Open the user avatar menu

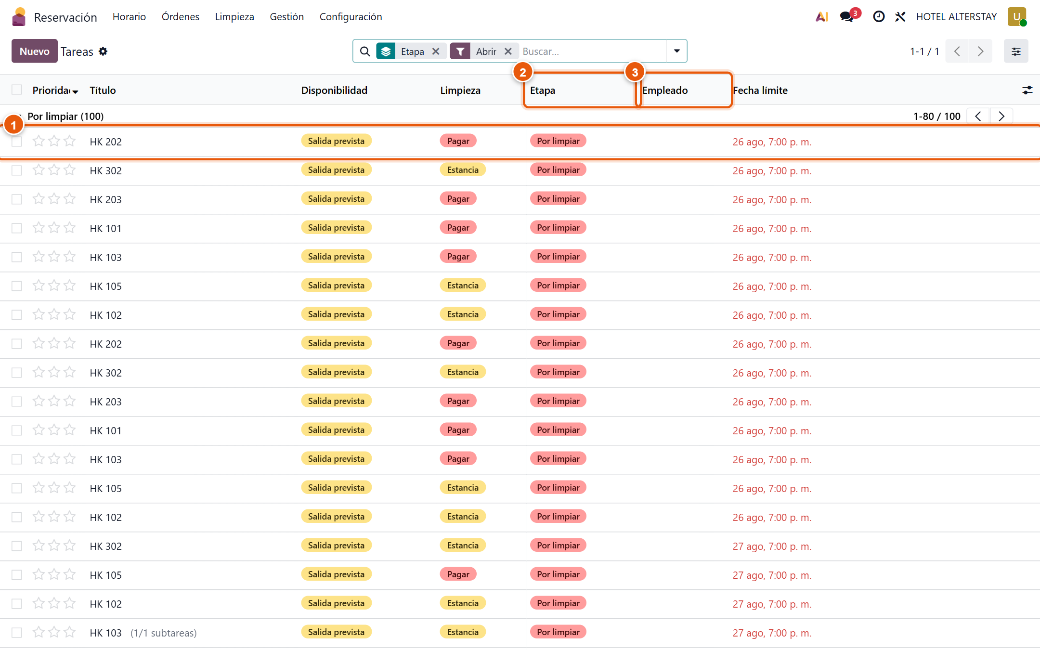click(x=1017, y=17)
